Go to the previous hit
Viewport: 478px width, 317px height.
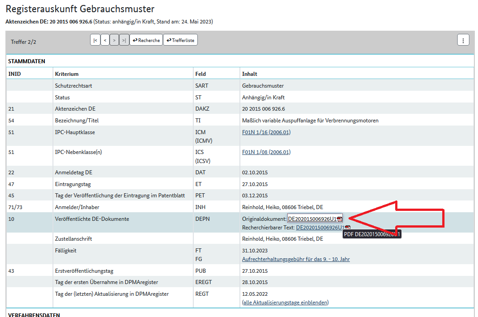[x=105, y=40]
